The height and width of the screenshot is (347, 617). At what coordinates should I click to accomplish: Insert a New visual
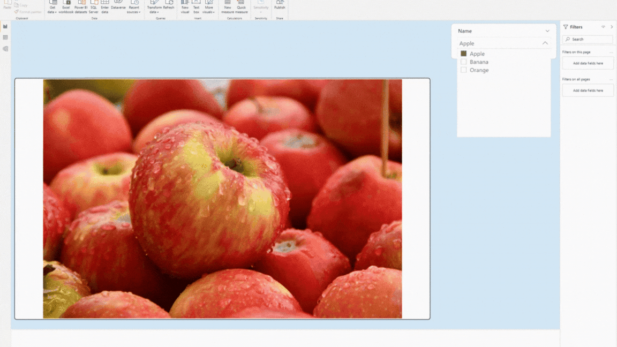[185, 7]
